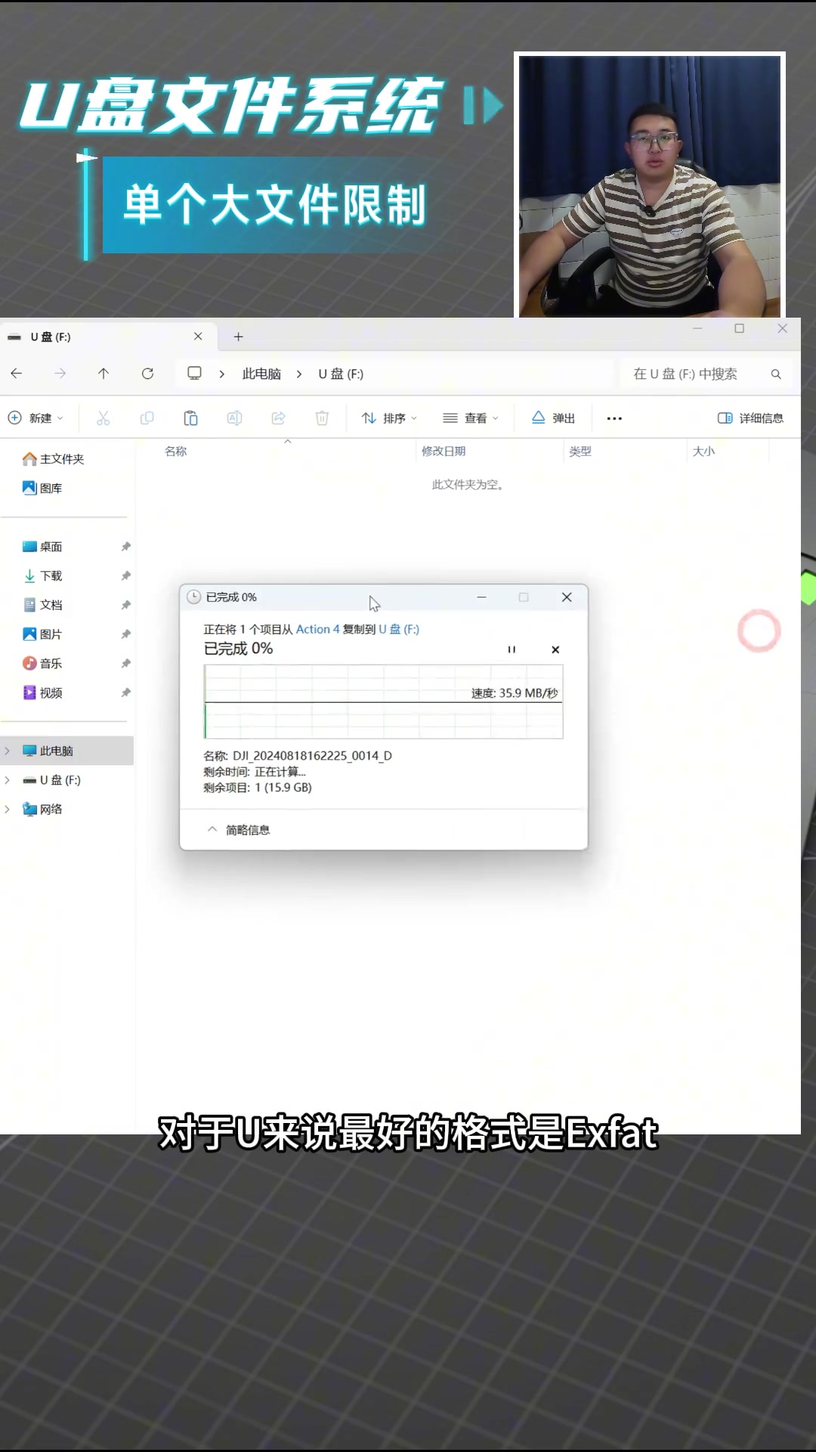The height and width of the screenshot is (1452, 816).
Task: Open 文档 in sidebar
Action: pyautogui.click(x=42, y=605)
